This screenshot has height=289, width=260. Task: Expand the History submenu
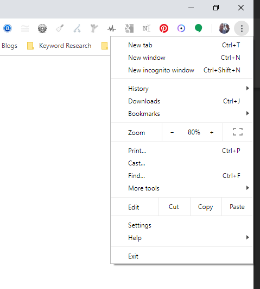pyautogui.click(x=182, y=89)
